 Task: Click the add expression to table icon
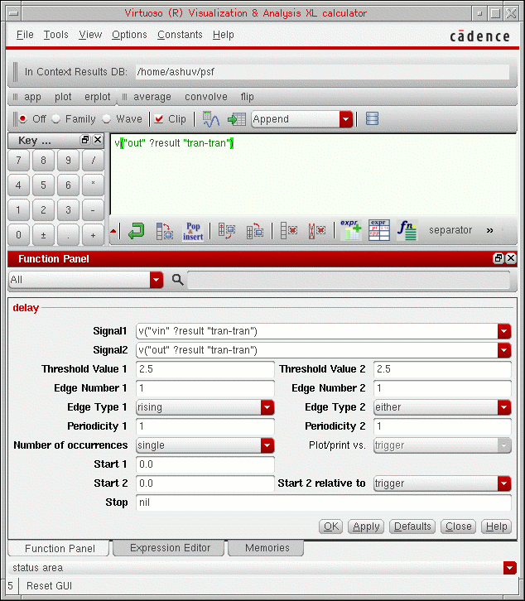point(351,230)
